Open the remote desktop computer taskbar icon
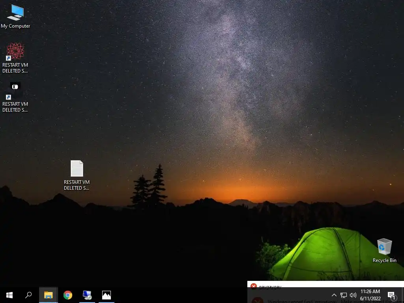Screen dimensions: 404x303 [x=87, y=295]
